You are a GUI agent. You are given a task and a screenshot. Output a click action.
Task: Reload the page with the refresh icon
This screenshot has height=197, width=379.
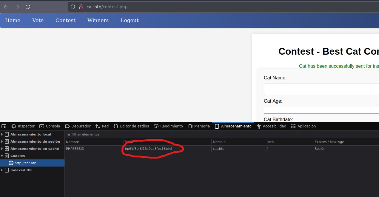pyautogui.click(x=28, y=7)
